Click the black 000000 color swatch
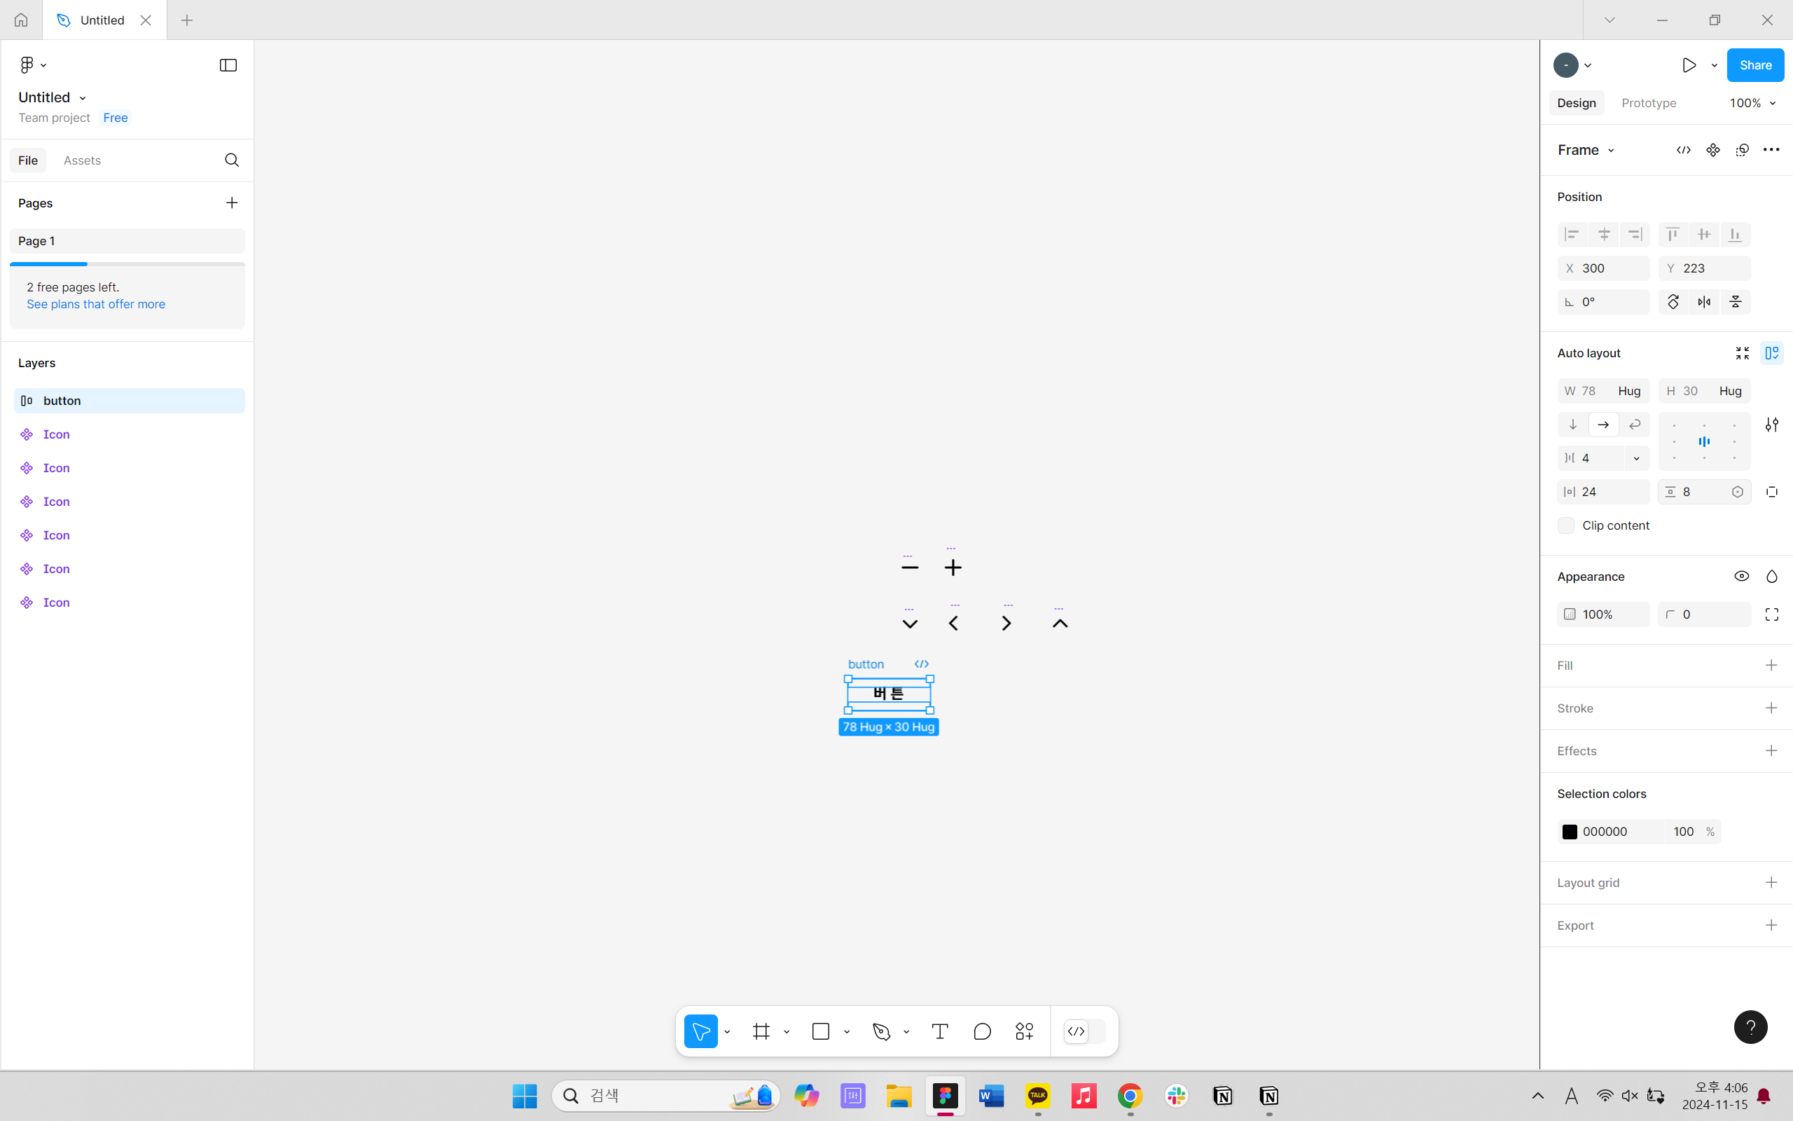 tap(1570, 832)
